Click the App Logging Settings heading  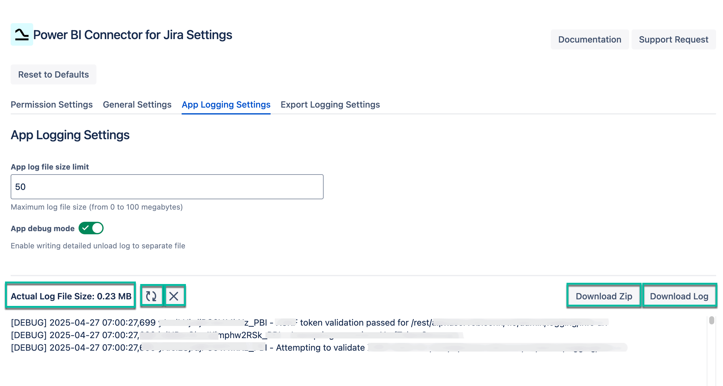(70, 135)
